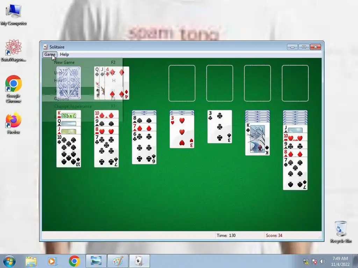This screenshot has width=358, height=268.
Task: Select the 10 of hearts card
Action: click(x=295, y=137)
